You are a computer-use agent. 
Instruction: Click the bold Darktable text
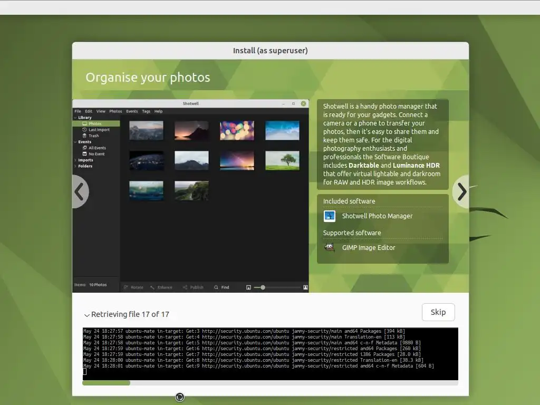(364, 165)
